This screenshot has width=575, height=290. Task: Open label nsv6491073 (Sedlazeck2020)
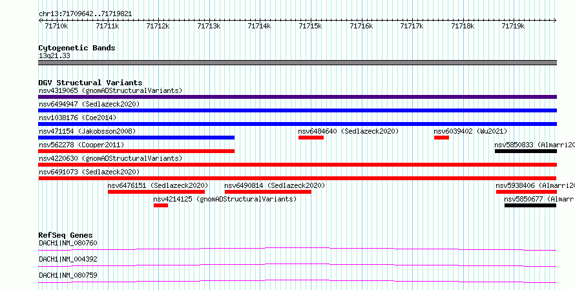(89, 172)
